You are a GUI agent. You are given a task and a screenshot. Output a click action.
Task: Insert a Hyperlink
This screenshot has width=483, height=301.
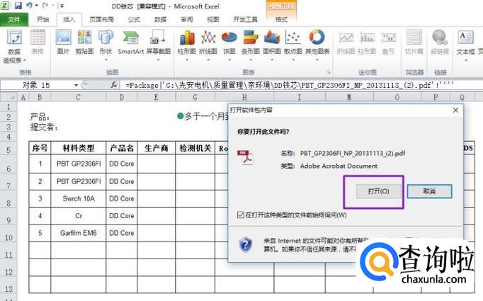[x=440, y=42]
